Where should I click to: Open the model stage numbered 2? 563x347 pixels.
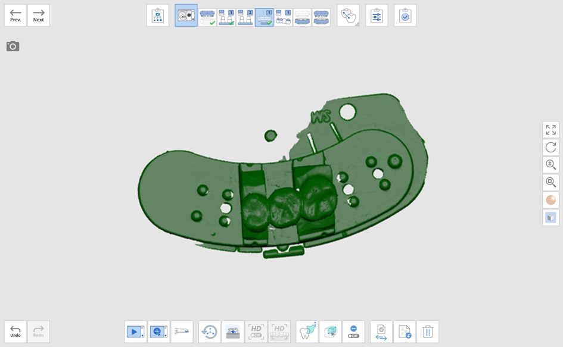pos(245,17)
